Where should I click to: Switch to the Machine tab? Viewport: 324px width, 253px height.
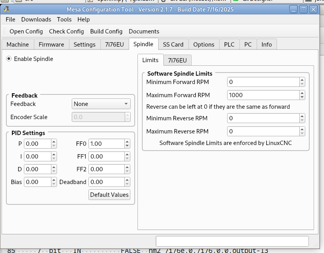point(18,44)
